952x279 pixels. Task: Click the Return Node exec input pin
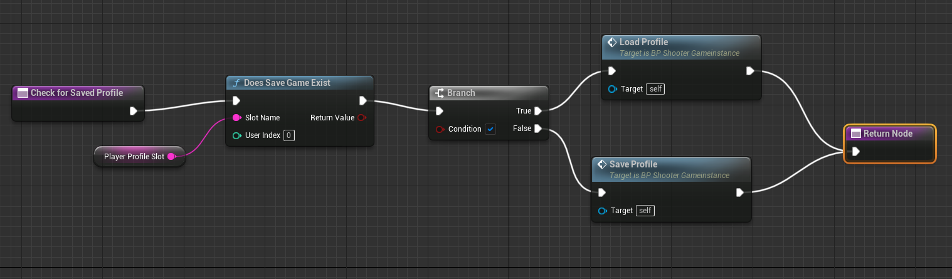click(x=855, y=151)
